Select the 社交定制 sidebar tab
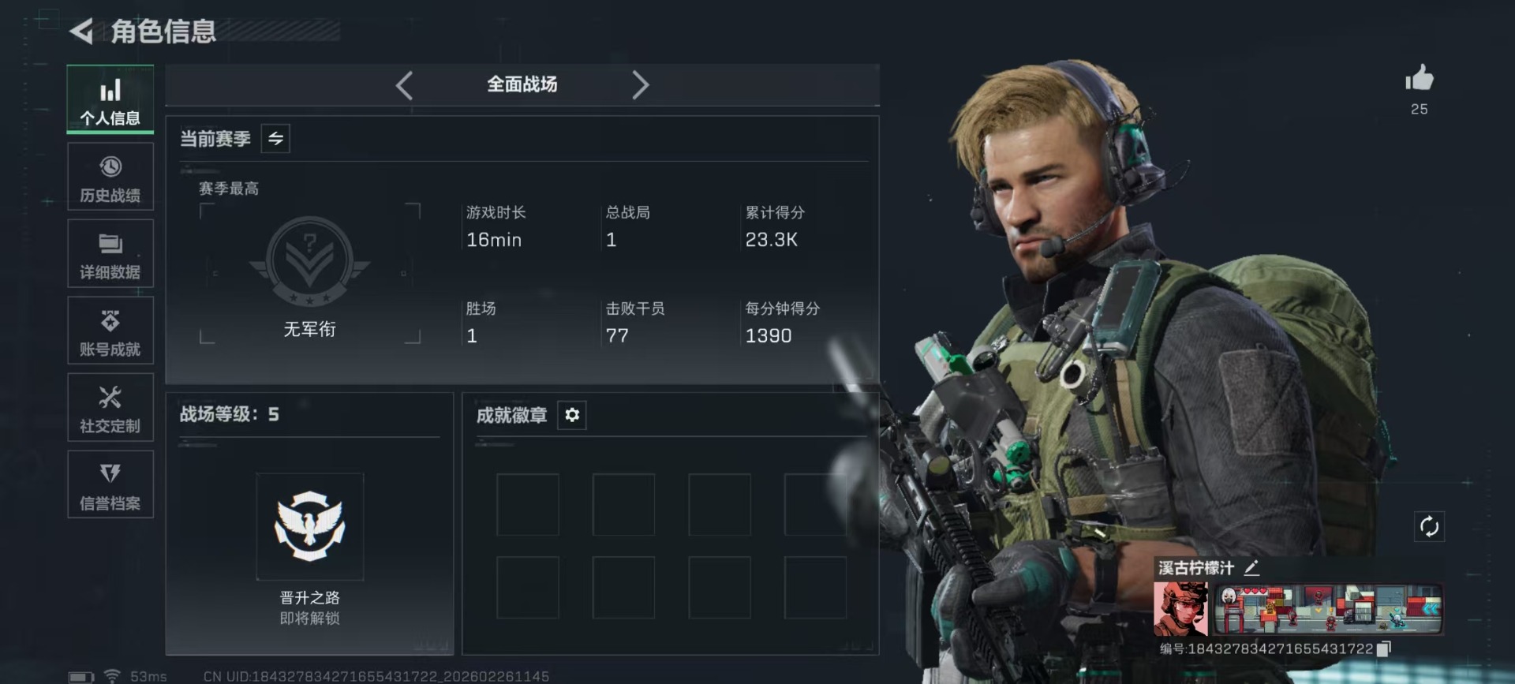 click(x=110, y=408)
